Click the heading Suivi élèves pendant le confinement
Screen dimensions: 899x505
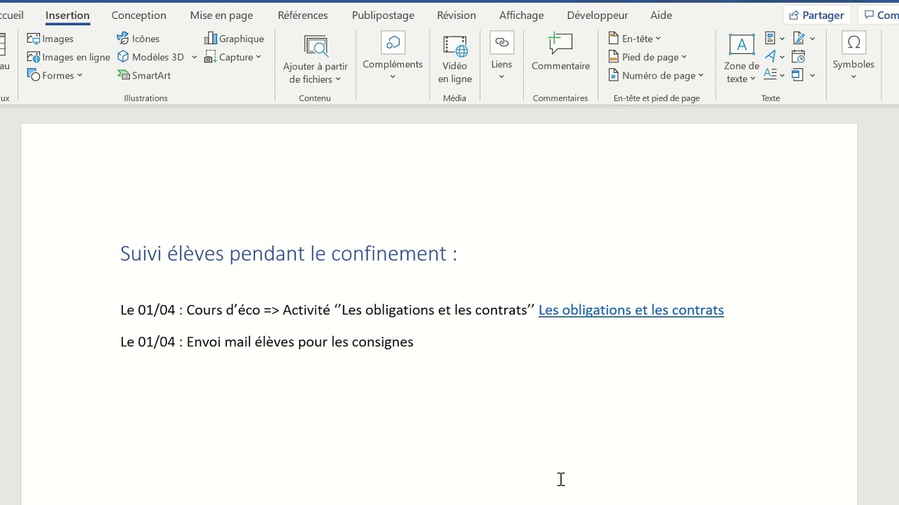(289, 253)
